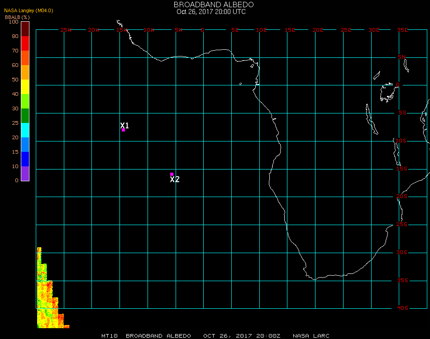Choose the dark green 25–30% color band
Screen dimensions: 430x339
pos(25,115)
